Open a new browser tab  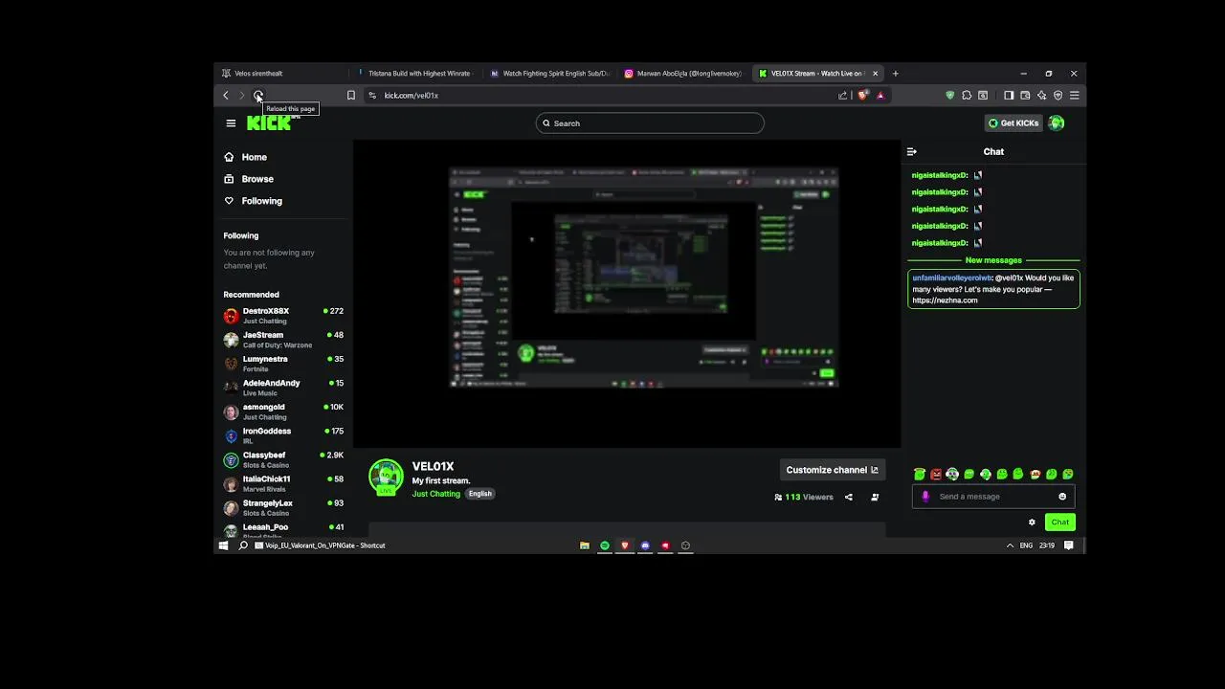(896, 73)
